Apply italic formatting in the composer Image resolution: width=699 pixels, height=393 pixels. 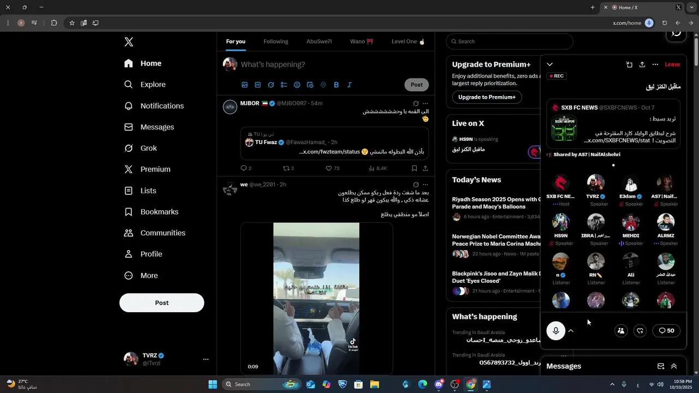click(349, 85)
